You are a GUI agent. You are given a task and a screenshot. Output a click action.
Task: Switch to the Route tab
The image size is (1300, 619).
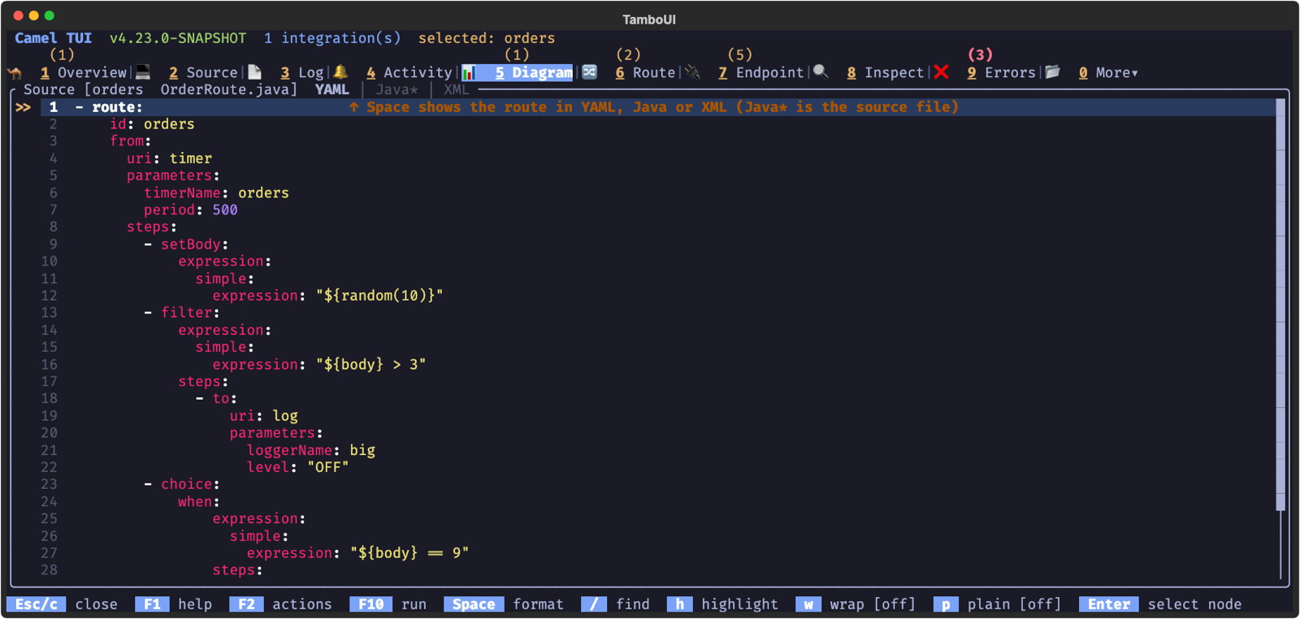coord(645,72)
